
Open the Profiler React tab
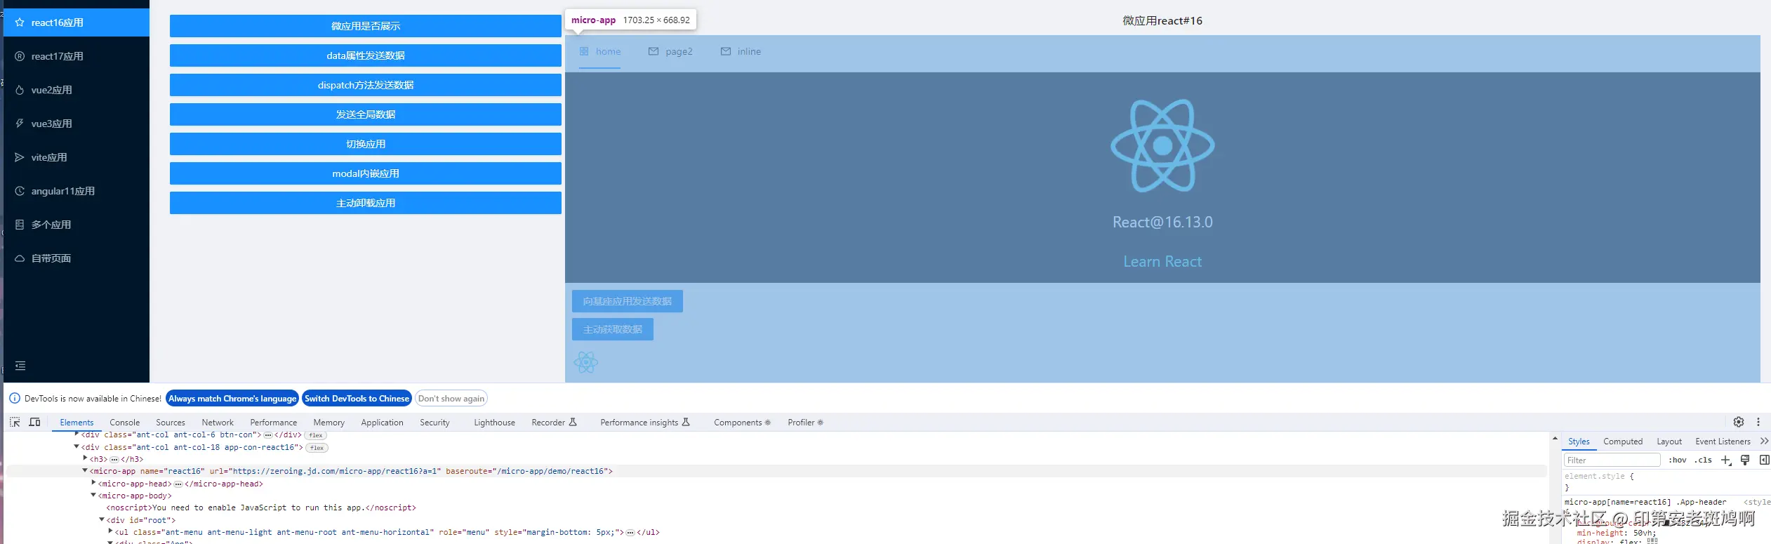[x=805, y=423]
